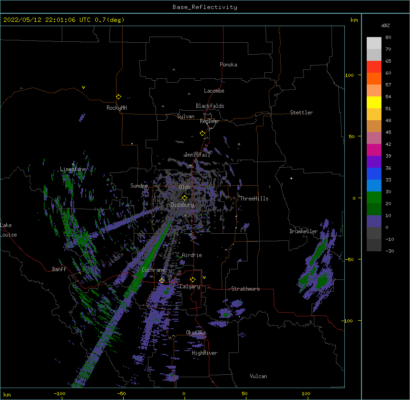Select the bright green legend swatch

pyautogui.click(x=374, y=198)
